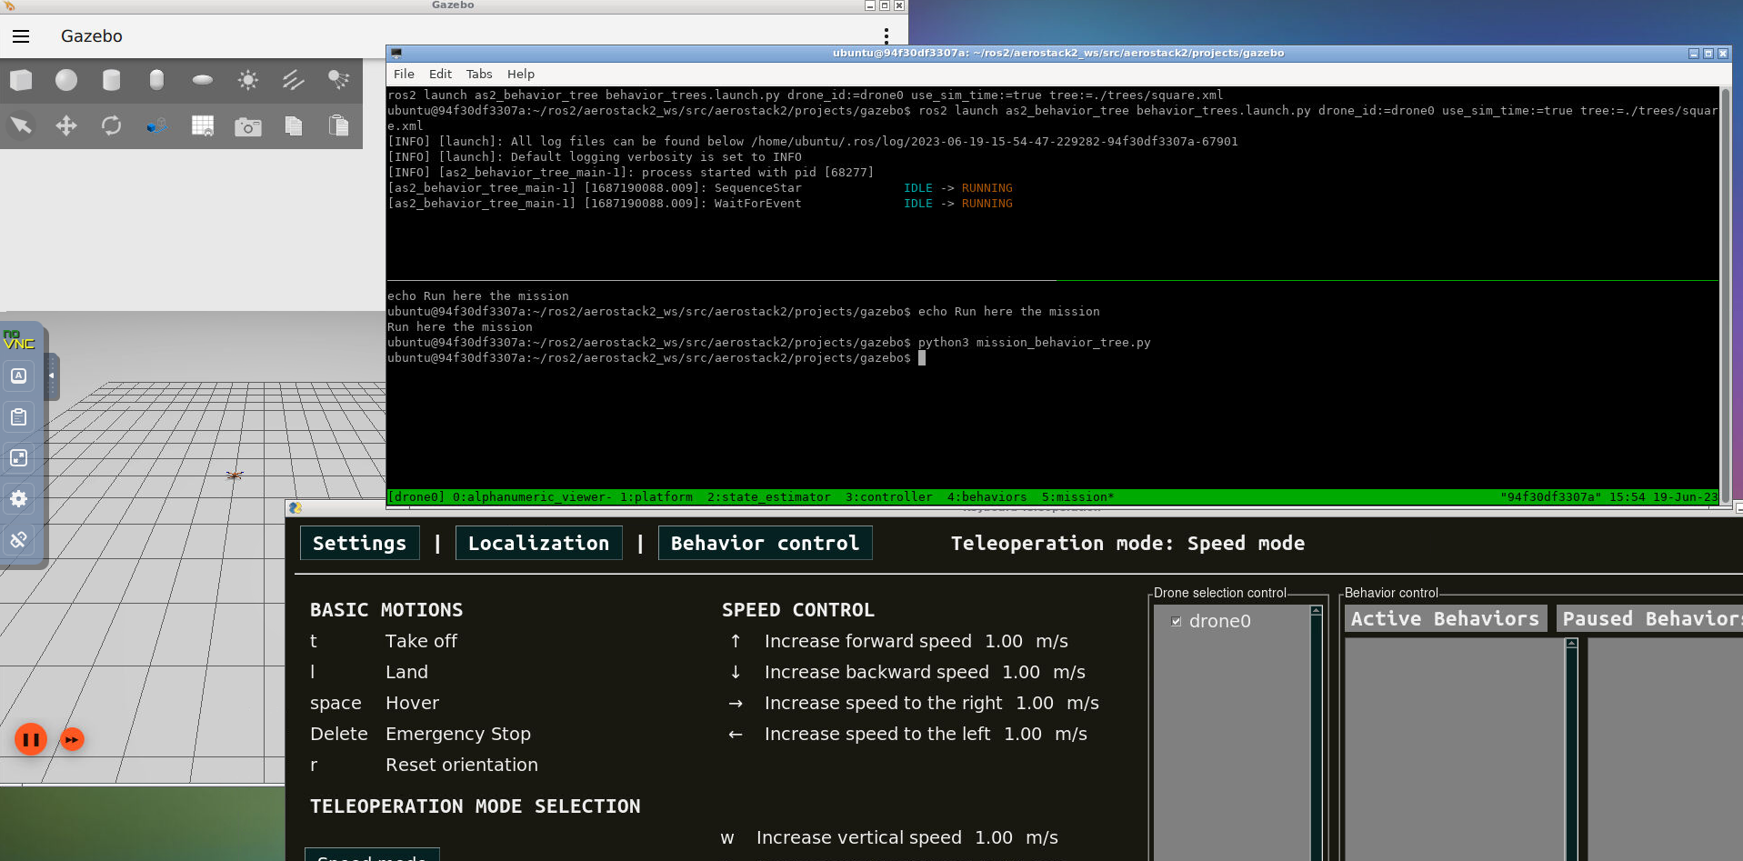Switch to the Localization tab
The image size is (1743, 861).
click(x=538, y=543)
